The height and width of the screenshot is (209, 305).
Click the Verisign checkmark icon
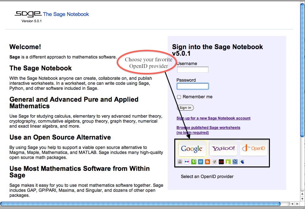coord(214,162)
